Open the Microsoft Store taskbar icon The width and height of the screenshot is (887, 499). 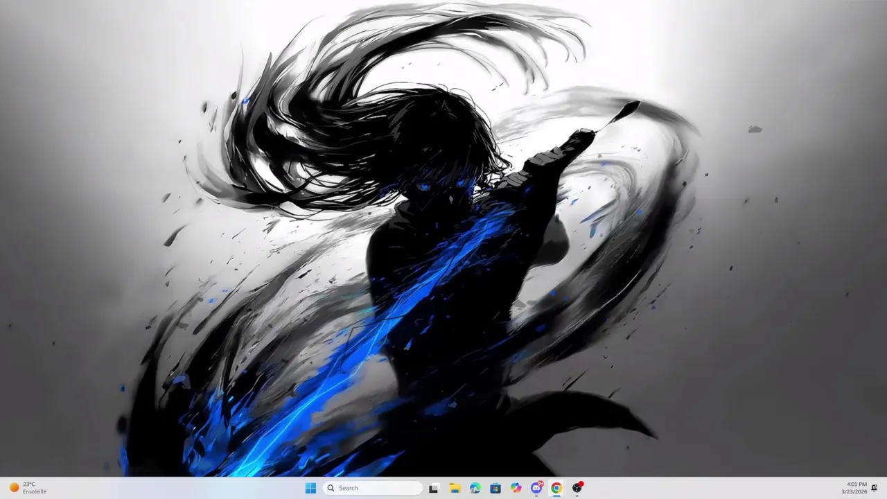point(495,488)
